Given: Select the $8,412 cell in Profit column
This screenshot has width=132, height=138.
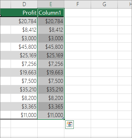Looking at the screenshot, I should (x=24, y=30).
